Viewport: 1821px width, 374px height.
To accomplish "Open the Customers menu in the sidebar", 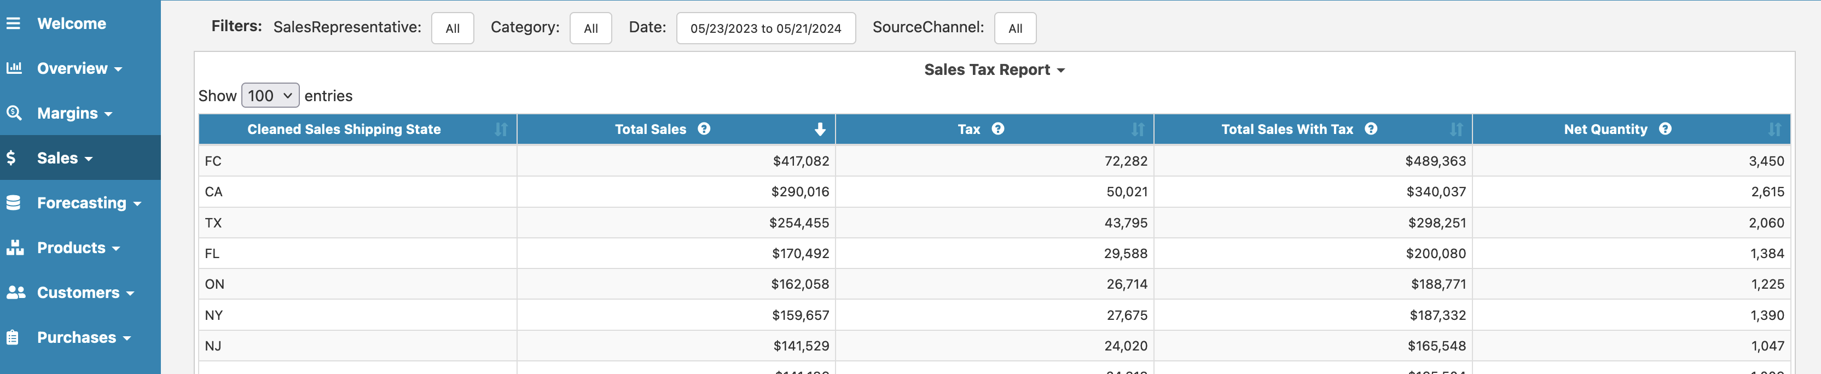I will click(x=85, y=292).
